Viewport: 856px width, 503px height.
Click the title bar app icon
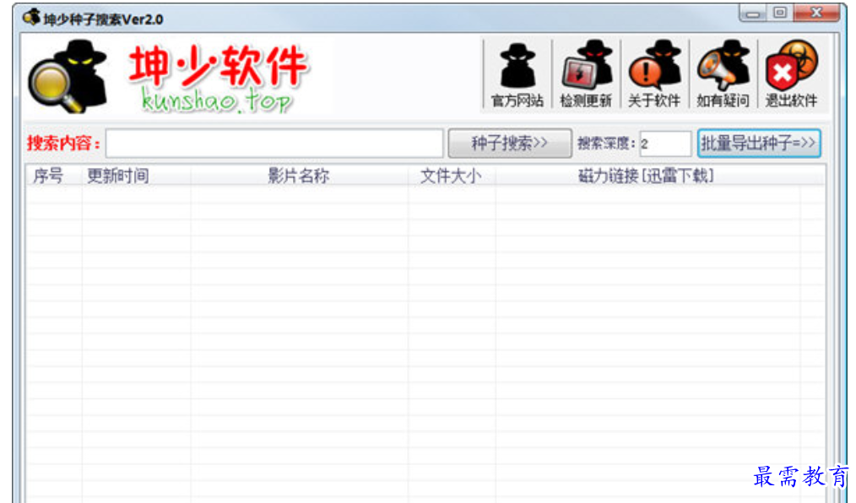point(32,18)
